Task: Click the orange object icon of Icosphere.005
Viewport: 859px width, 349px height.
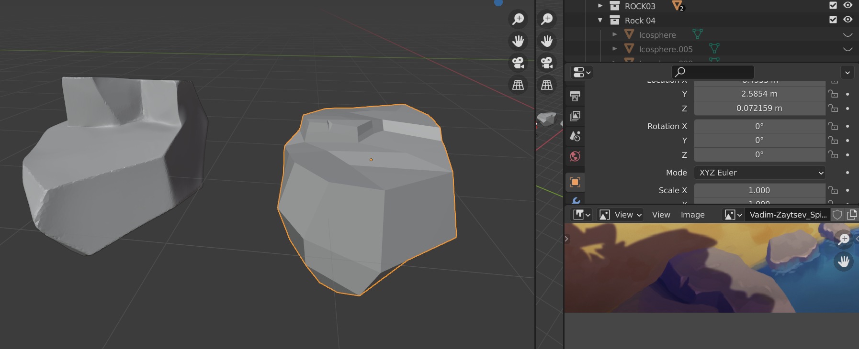Action: [629, 48]
